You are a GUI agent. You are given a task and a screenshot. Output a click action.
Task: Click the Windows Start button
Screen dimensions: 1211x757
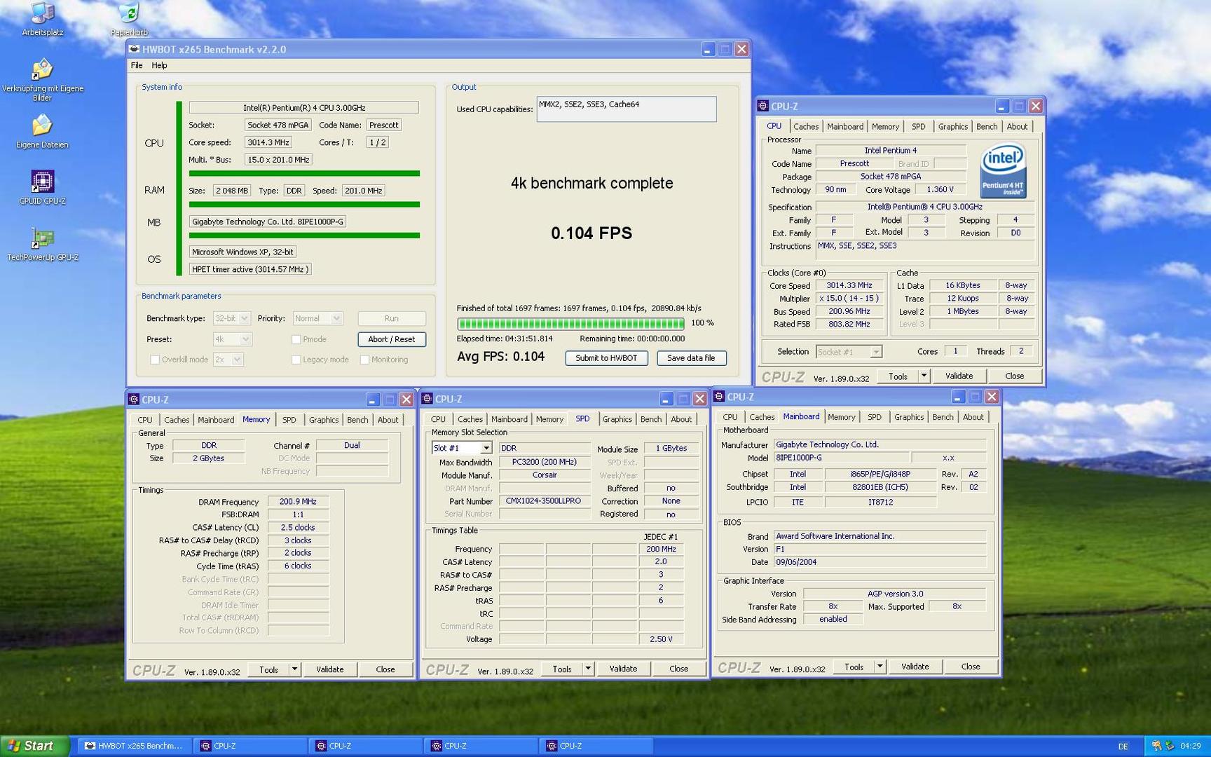(35, 746)
